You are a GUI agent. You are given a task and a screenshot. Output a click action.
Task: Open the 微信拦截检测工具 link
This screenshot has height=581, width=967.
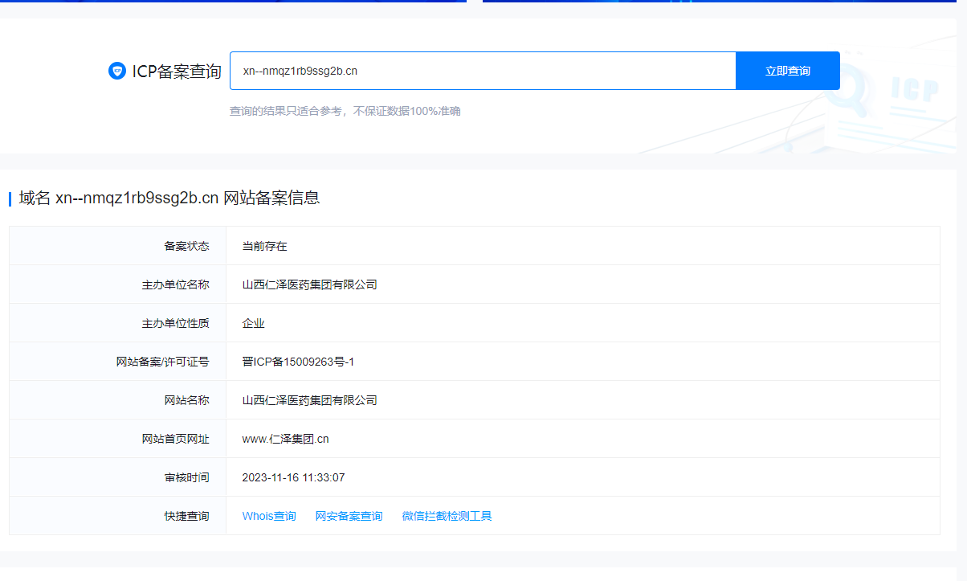tap(447, 516)
